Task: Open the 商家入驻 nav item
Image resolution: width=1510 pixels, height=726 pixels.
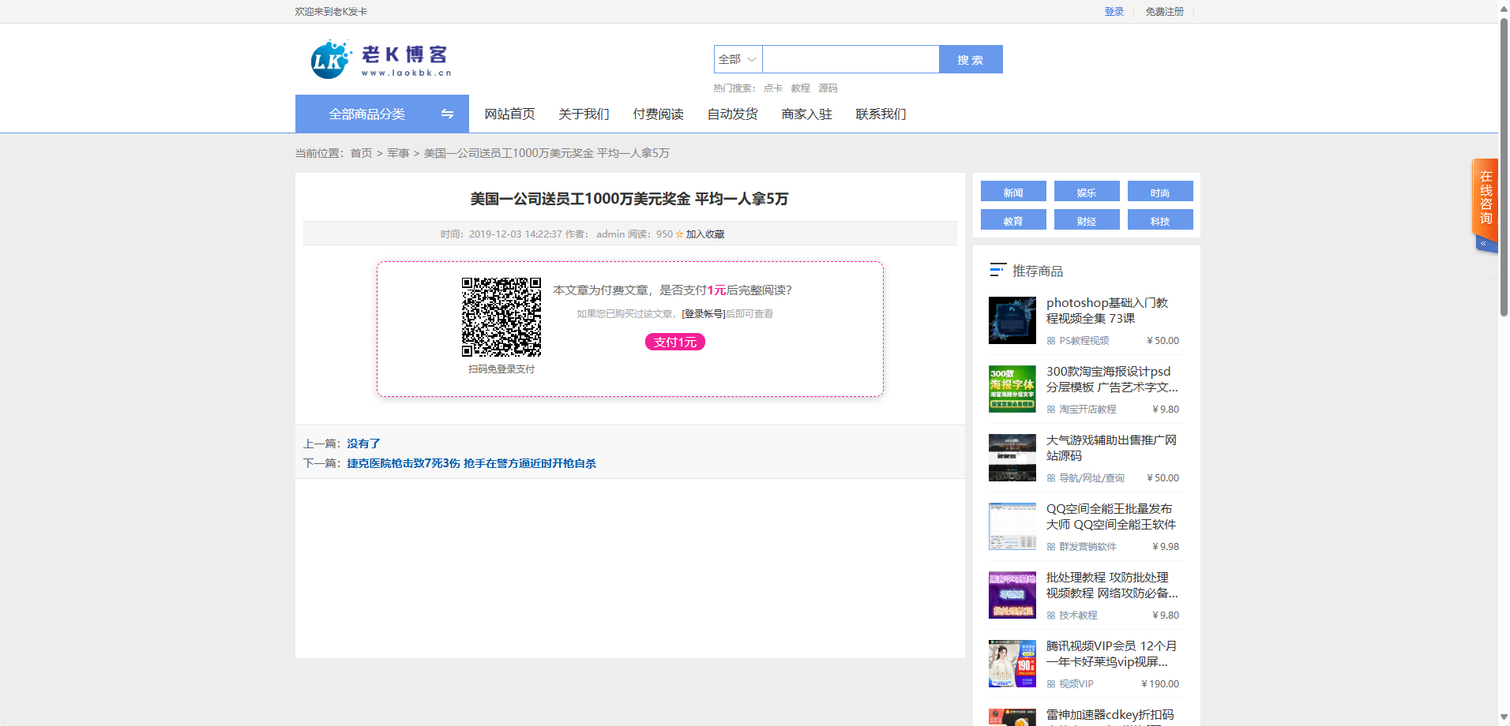Action: pos(806,114)
